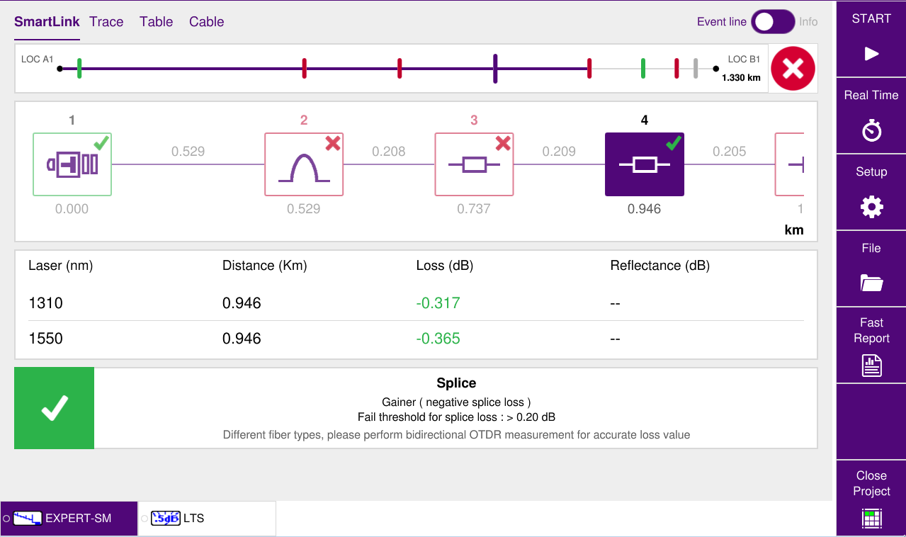Select the EXPERT-SM radio button

(6, 518)
